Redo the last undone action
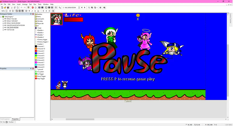 [x=25, y=8]
